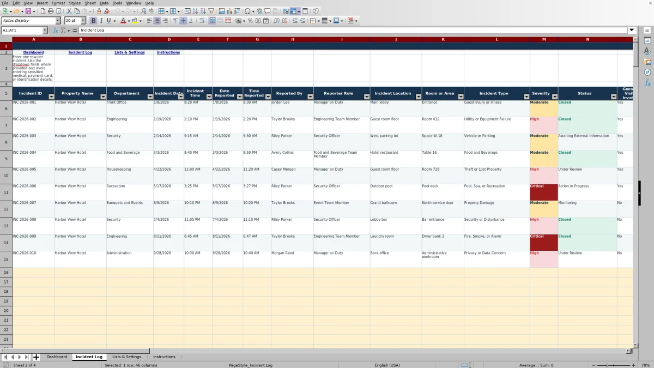Viewport: 654px width, 368px height.
Task: Open the sidebar Gallery panel icon
Action: tap(647, 62)
